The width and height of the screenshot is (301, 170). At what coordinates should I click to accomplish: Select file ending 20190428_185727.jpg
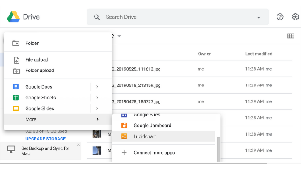[x=136, y=102]
